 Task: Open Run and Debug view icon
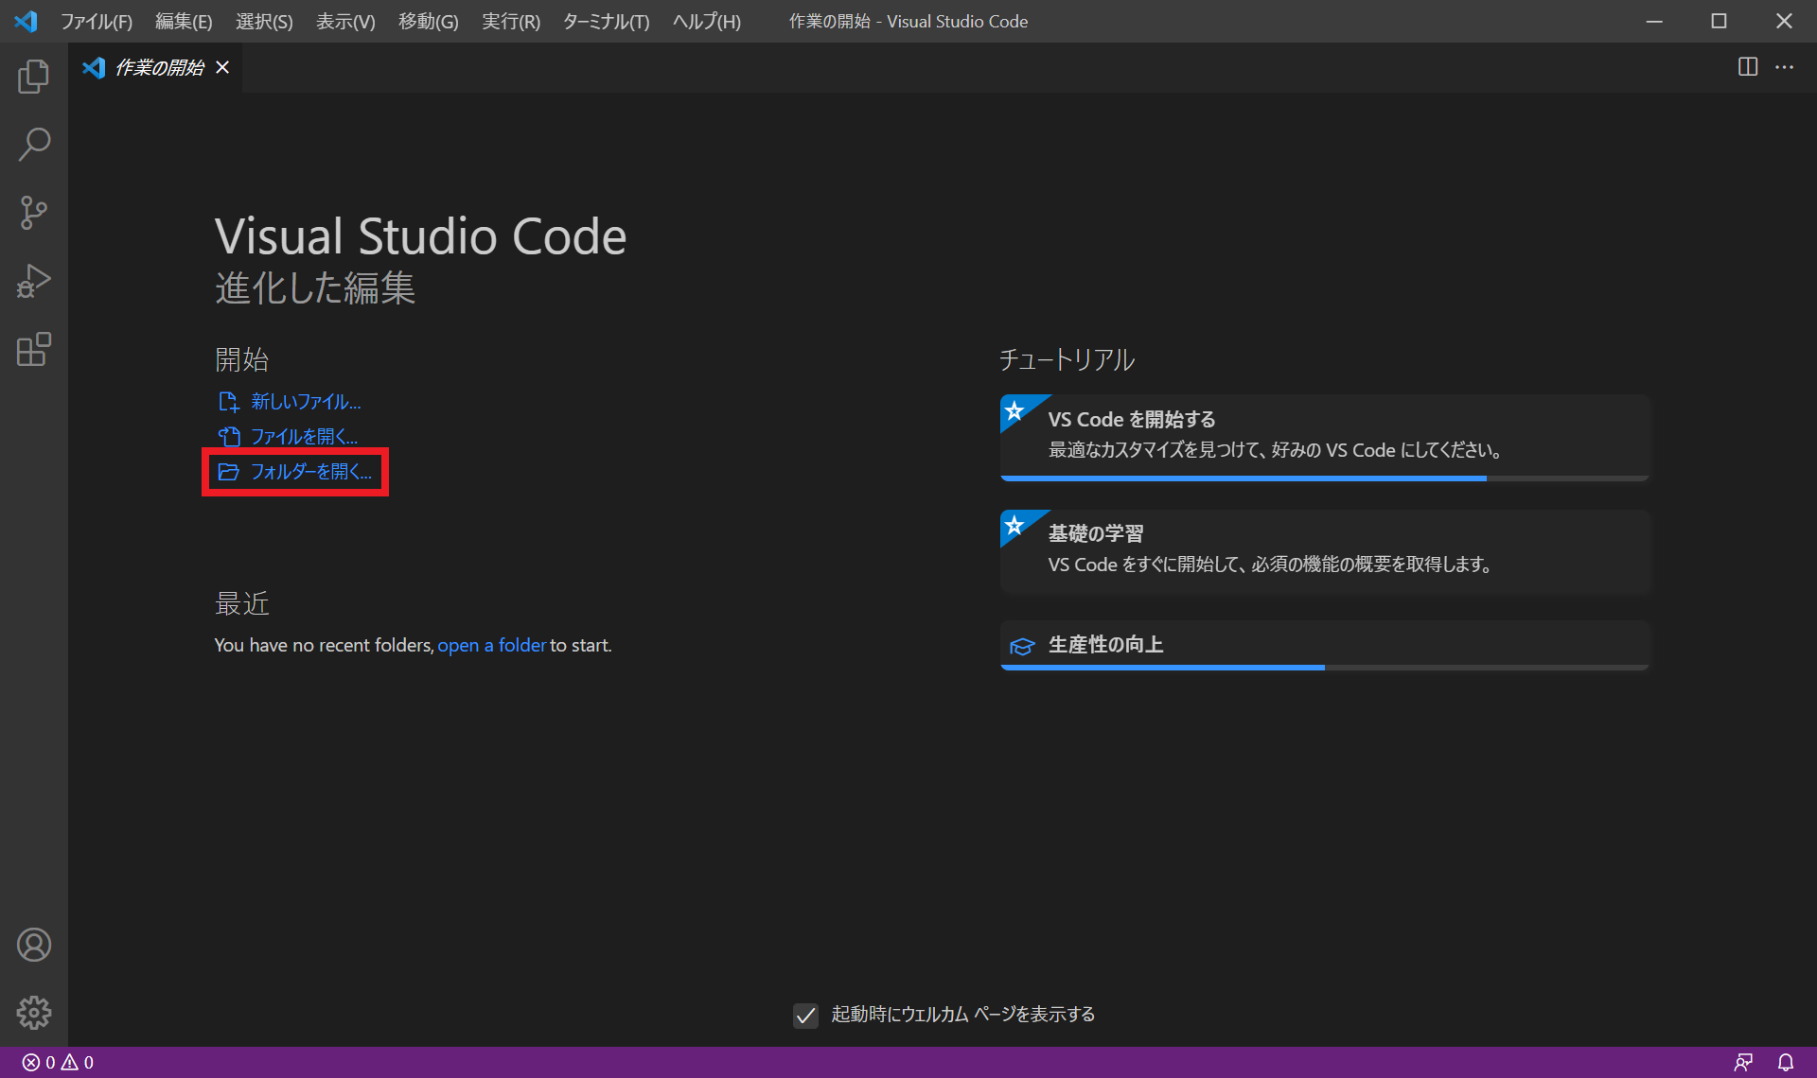click(x=33, y=281)
